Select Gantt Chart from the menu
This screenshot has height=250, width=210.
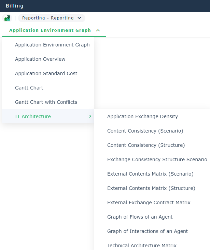(29, 88)
